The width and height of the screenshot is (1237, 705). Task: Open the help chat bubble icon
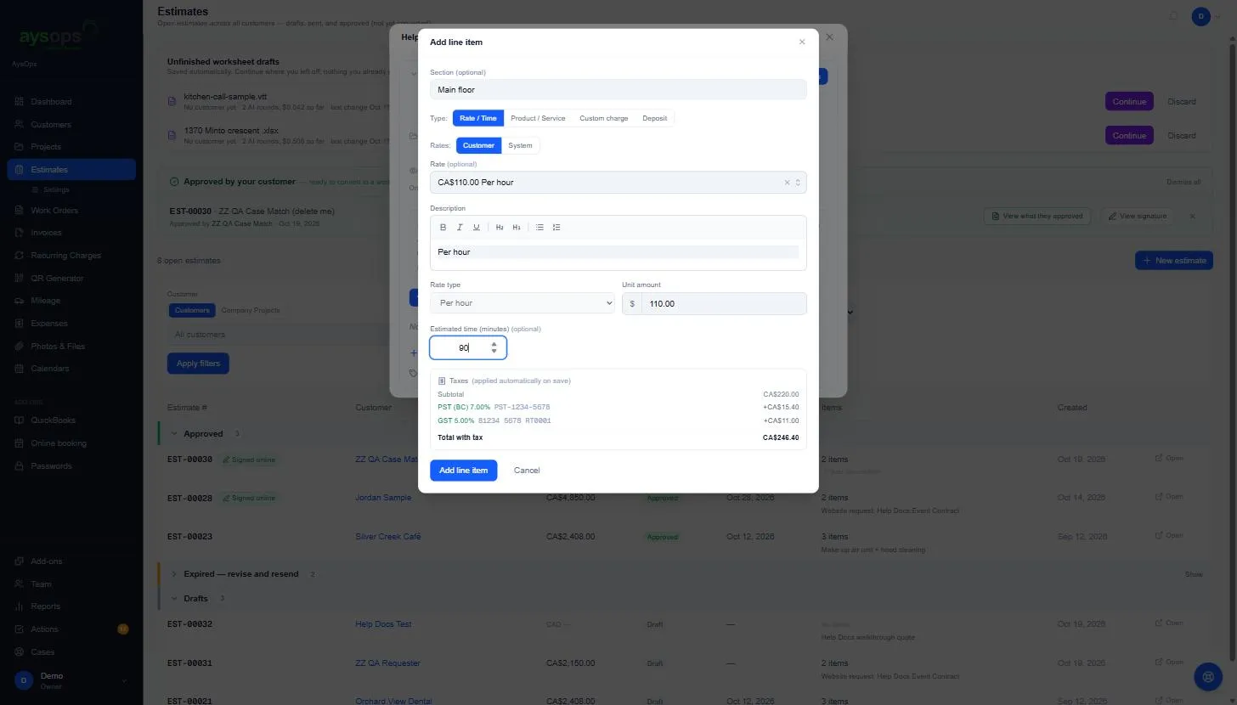pos(1206,676)
